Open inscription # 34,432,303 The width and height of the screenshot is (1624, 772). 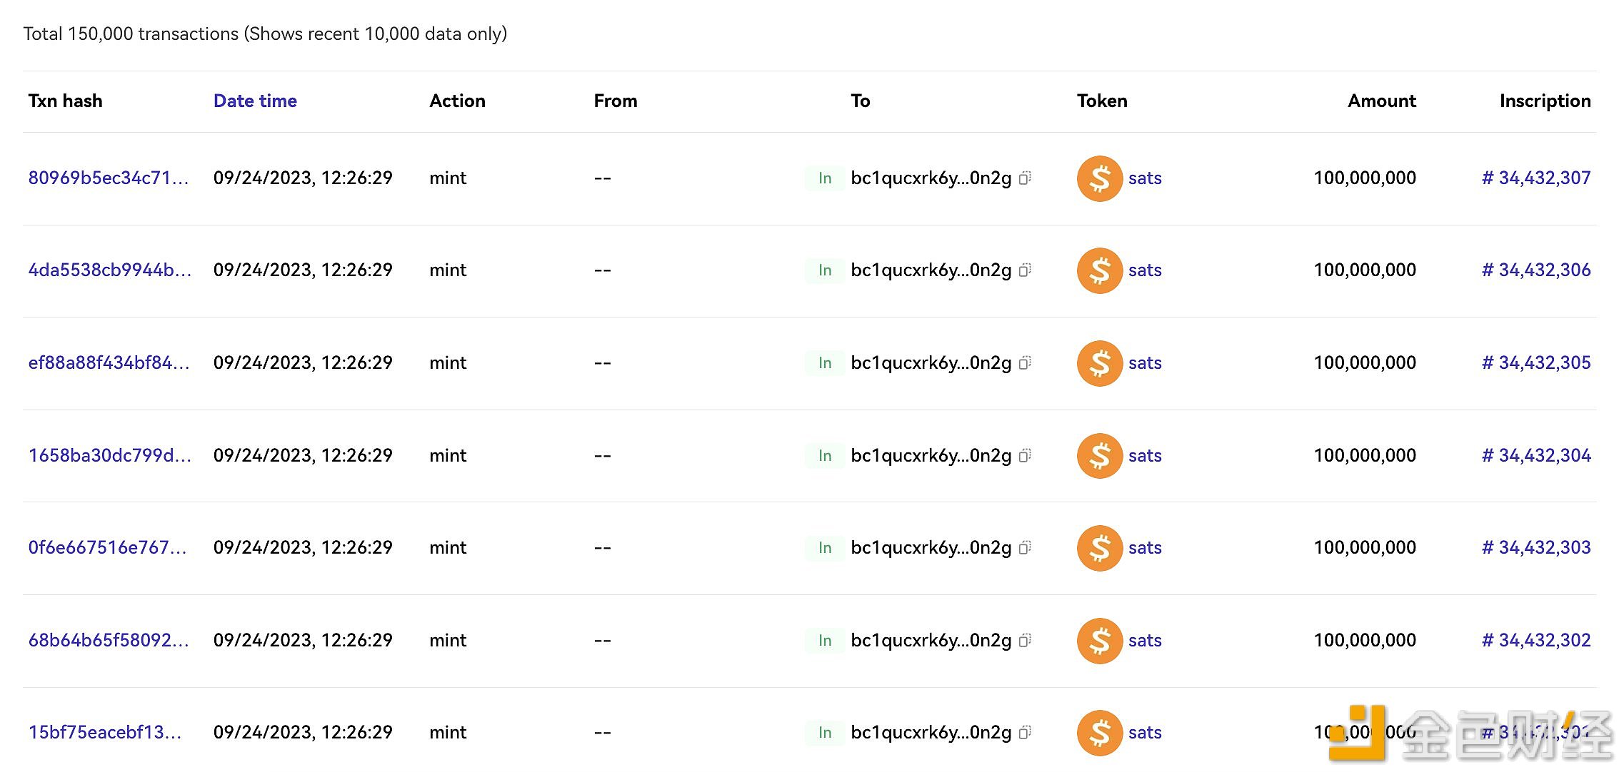[1536, 548]
